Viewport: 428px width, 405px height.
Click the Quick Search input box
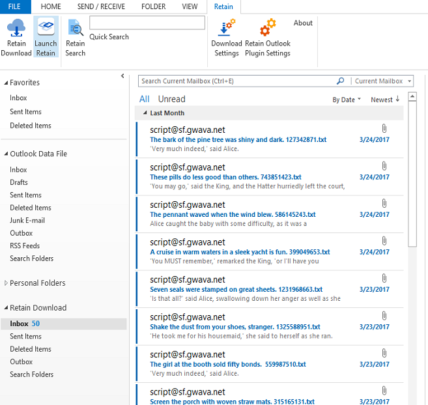coord(147,23)
